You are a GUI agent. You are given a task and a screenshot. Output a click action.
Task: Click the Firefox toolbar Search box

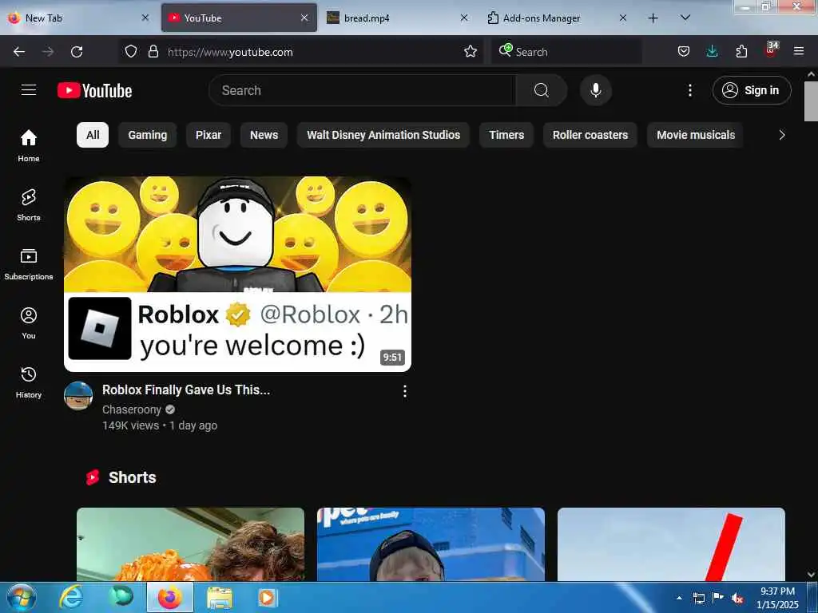coord(566,52)
